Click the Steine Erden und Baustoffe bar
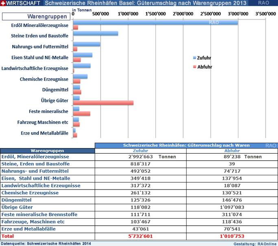Image resolution: width=278 pixels, height=246 pixels. point(96,33)
